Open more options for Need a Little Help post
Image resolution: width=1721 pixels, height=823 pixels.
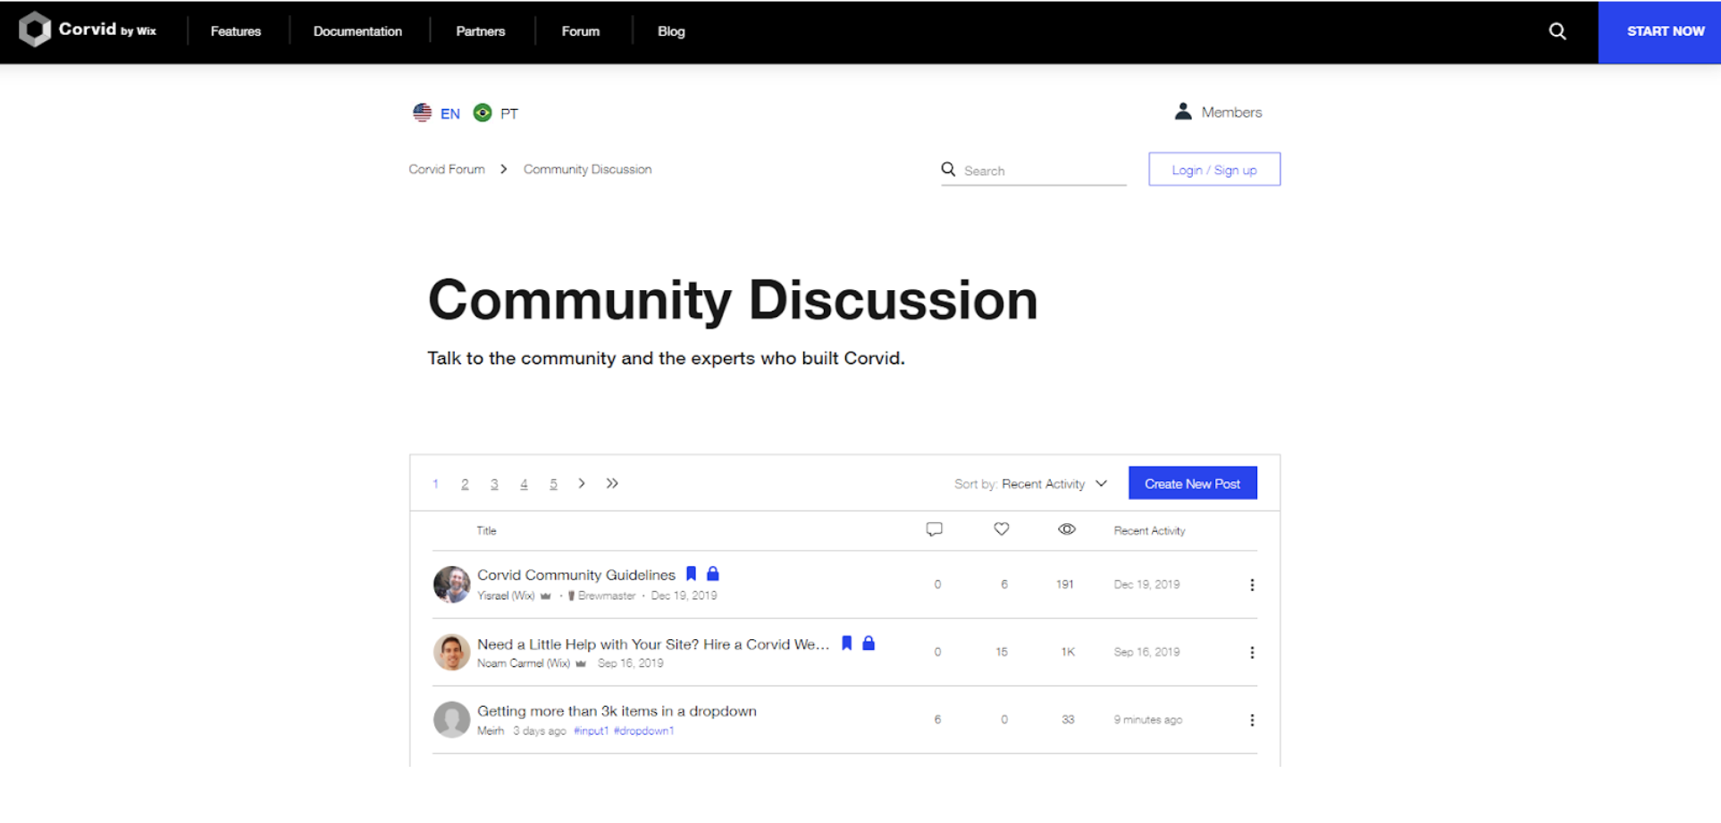click(x=1252, y=653)
